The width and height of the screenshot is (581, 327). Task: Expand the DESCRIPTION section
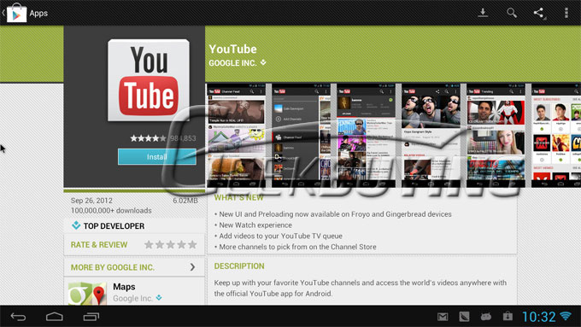click(239, 266)
